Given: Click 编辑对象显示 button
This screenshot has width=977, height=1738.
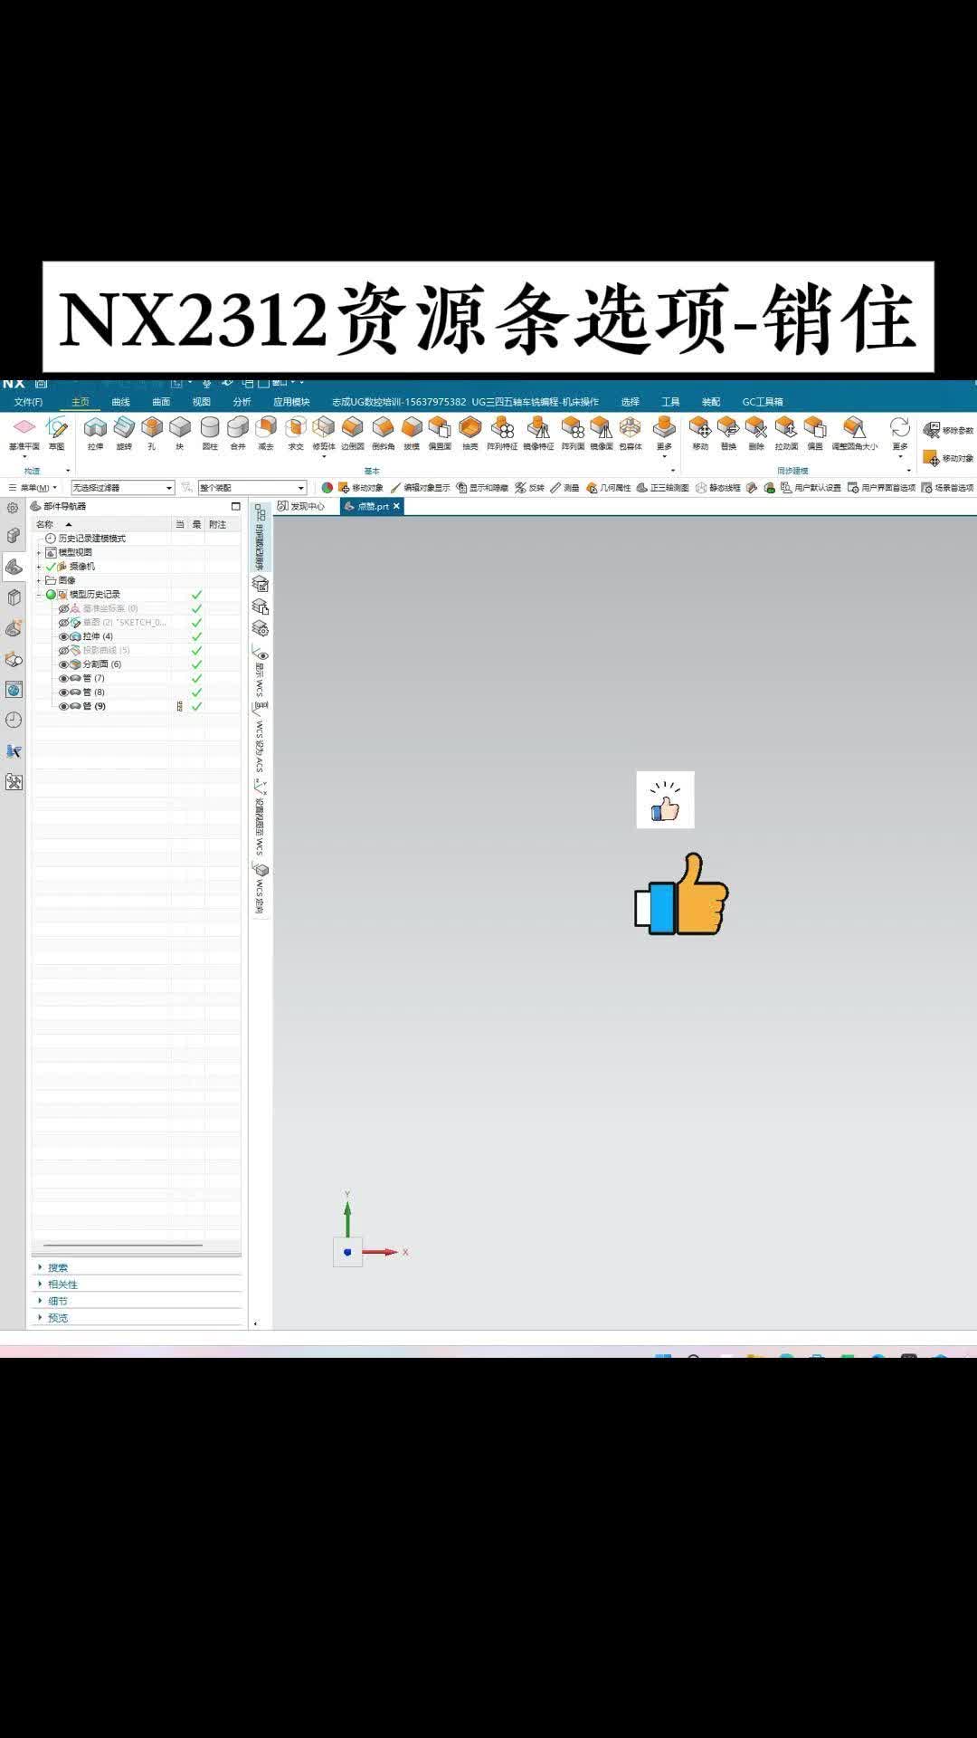Looking at the screenshot, I should pyautogui.click(x=420, y=488).
